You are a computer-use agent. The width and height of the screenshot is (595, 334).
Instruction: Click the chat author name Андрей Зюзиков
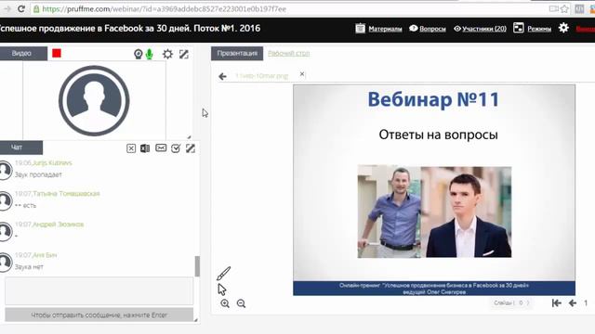(59, 225)
